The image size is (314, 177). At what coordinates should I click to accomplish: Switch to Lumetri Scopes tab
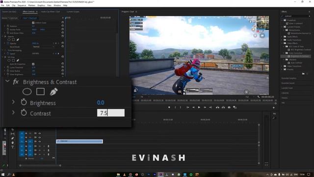click(73, 12)
